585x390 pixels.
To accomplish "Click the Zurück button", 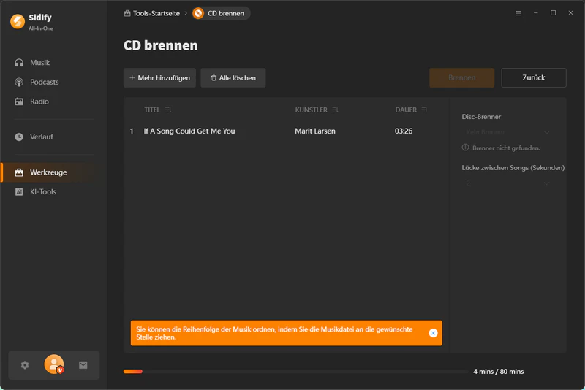I will (534, 77).
